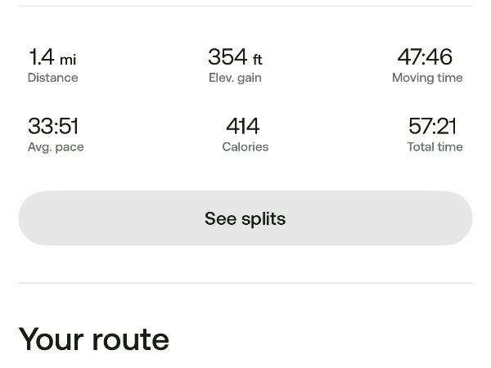This screenshot has width=491, height=368.
Task: Select the Avg. pace label
Action: 56,147
